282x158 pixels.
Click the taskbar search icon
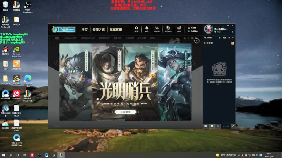(11, 155)
